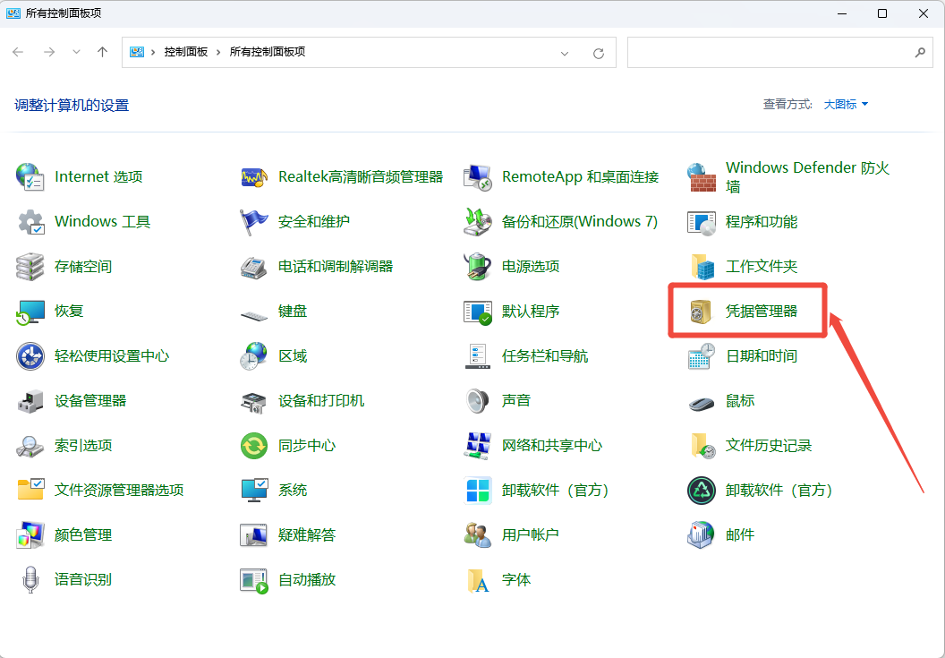Open the 语音识别 microphone icon

30,580
